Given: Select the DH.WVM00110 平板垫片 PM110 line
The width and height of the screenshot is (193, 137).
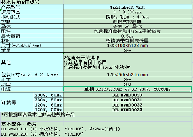Looking at the screenshot, I should [x=61, y=129].
